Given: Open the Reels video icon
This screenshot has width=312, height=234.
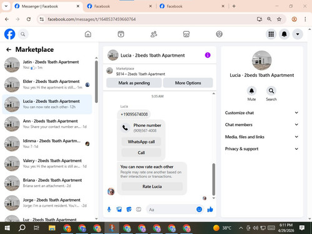Looking at the screenshot, I should 121,34.
